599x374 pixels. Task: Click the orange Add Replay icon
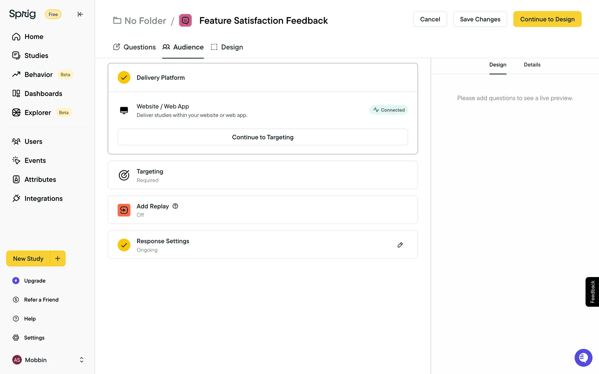tap(124, 210)
